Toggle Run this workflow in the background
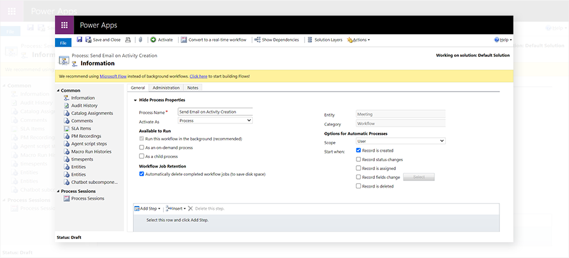The width and height of the screenshot is (569, 258). (142, 138)
